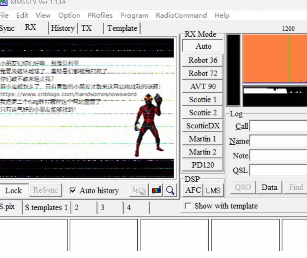Select AVT 90 RX mode
The image size is (307, 258).
click(x=203, y=86)
